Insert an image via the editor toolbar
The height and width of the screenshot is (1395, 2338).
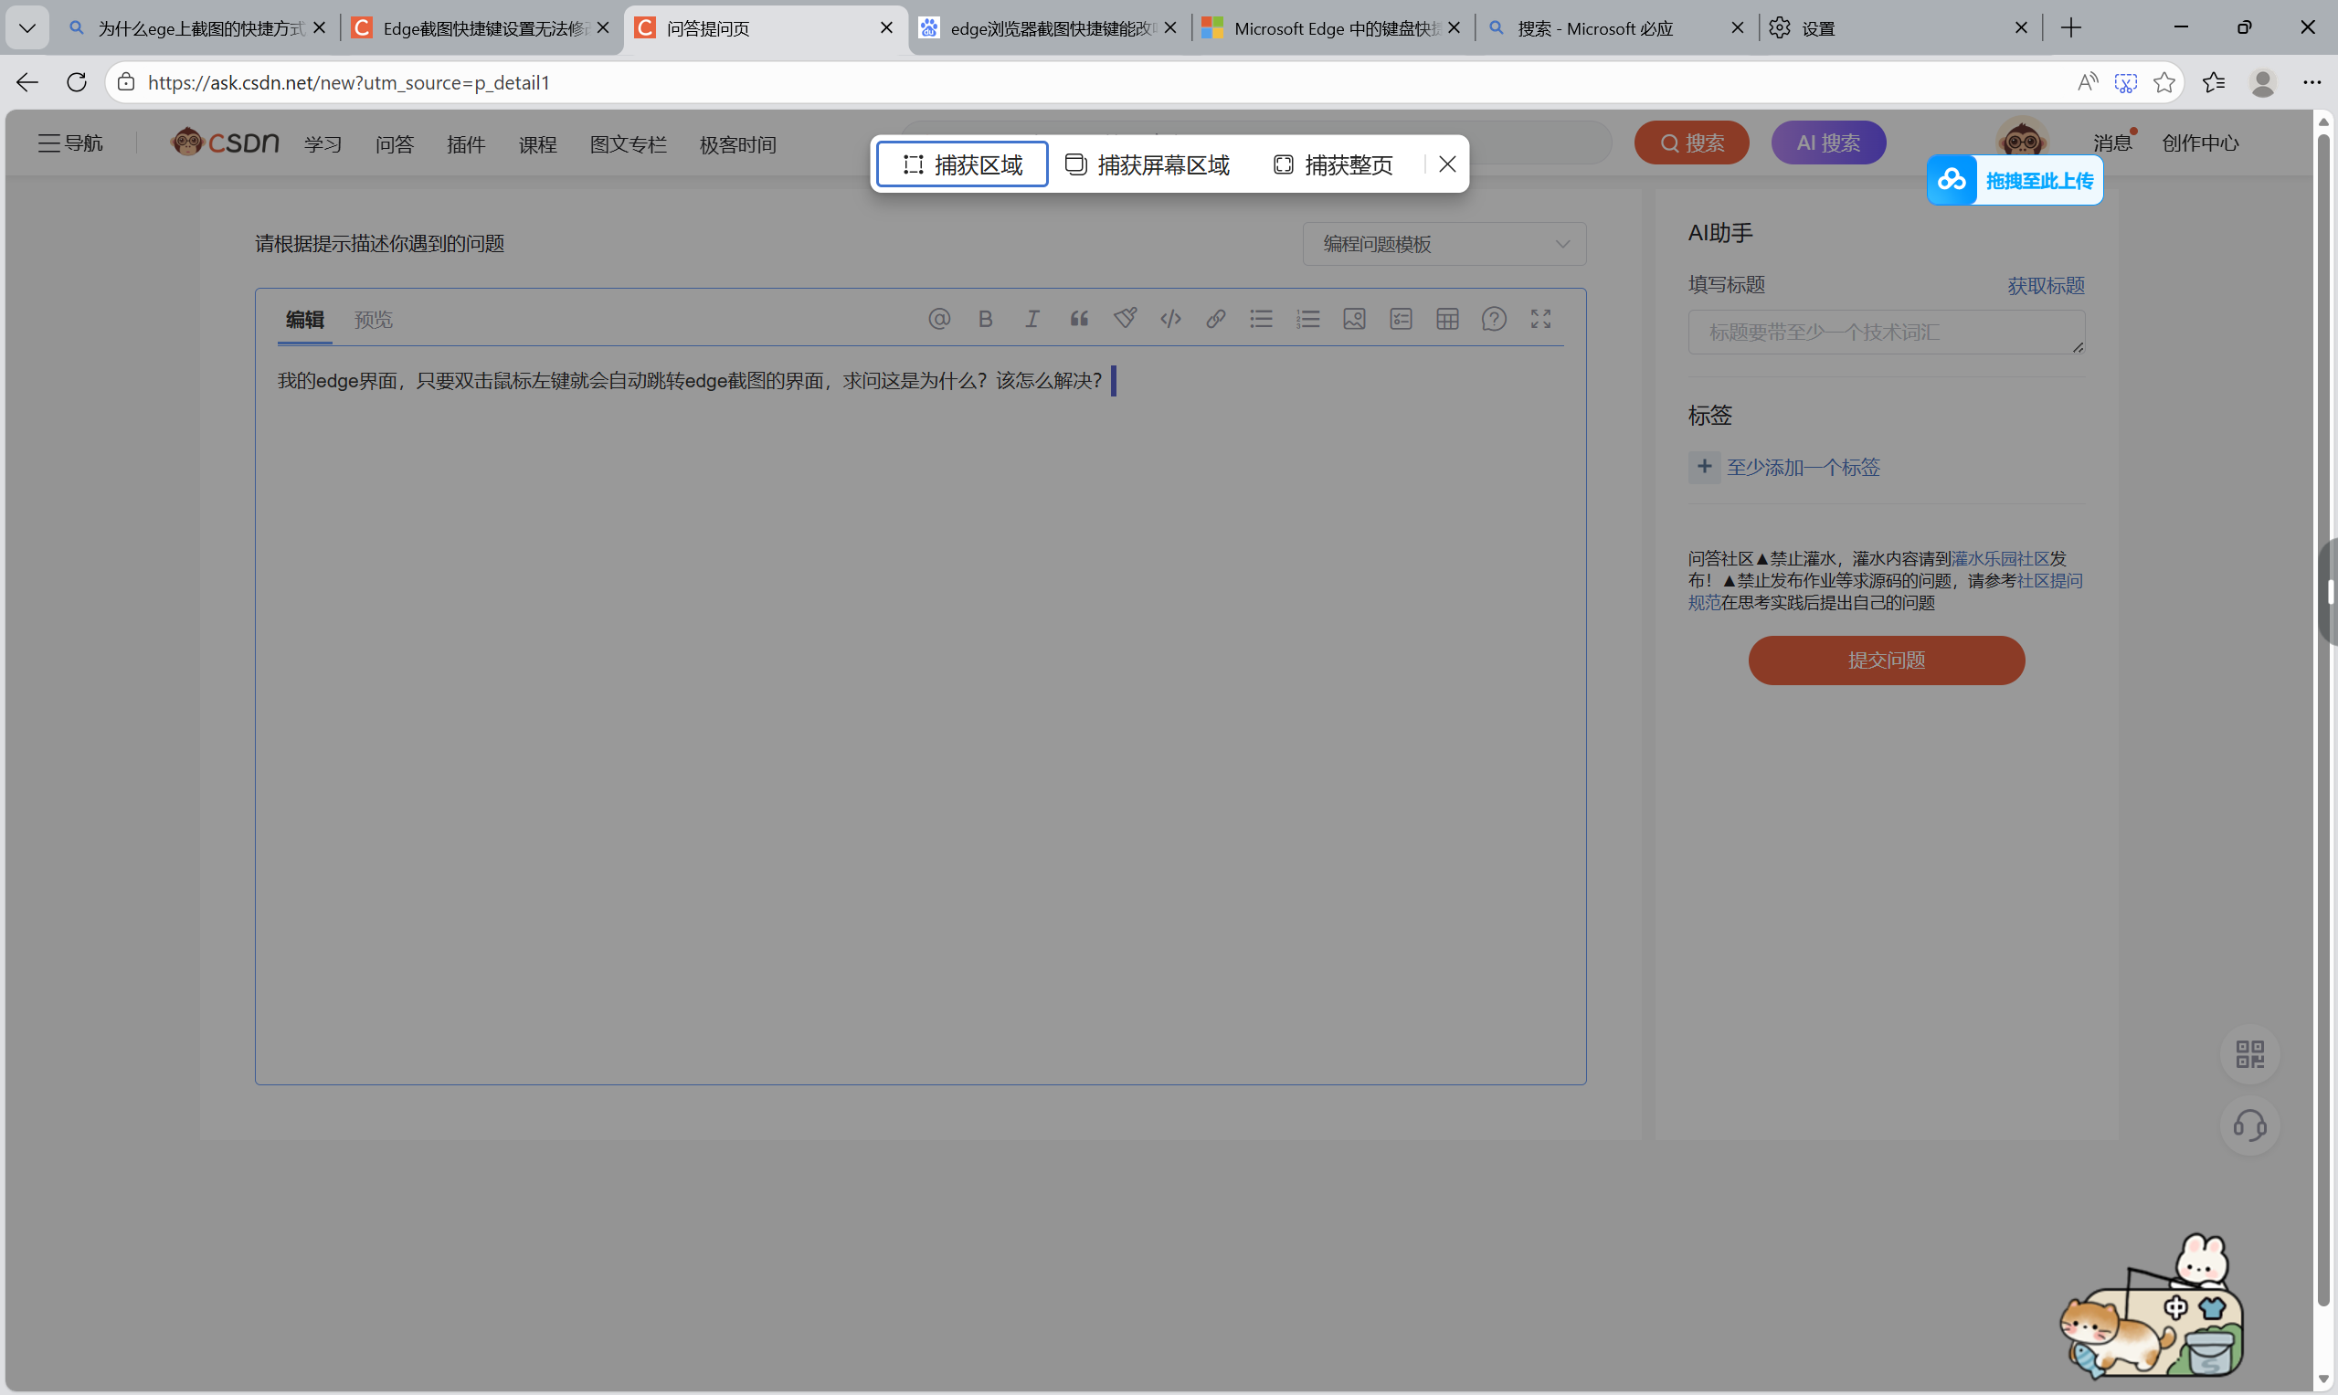1354,319
